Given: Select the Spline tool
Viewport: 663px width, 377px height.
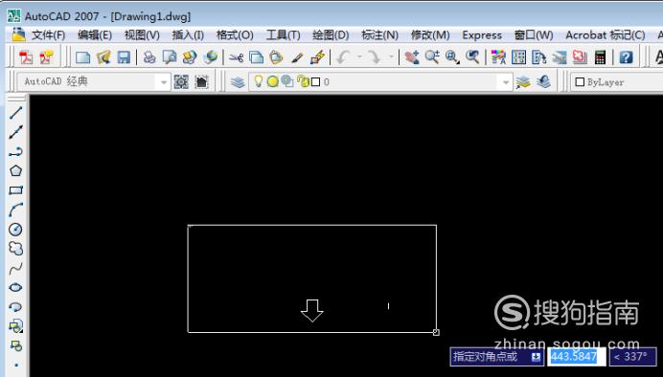Looking at the screenshot, I should [15, 268].
